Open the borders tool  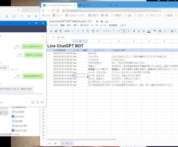160,31
